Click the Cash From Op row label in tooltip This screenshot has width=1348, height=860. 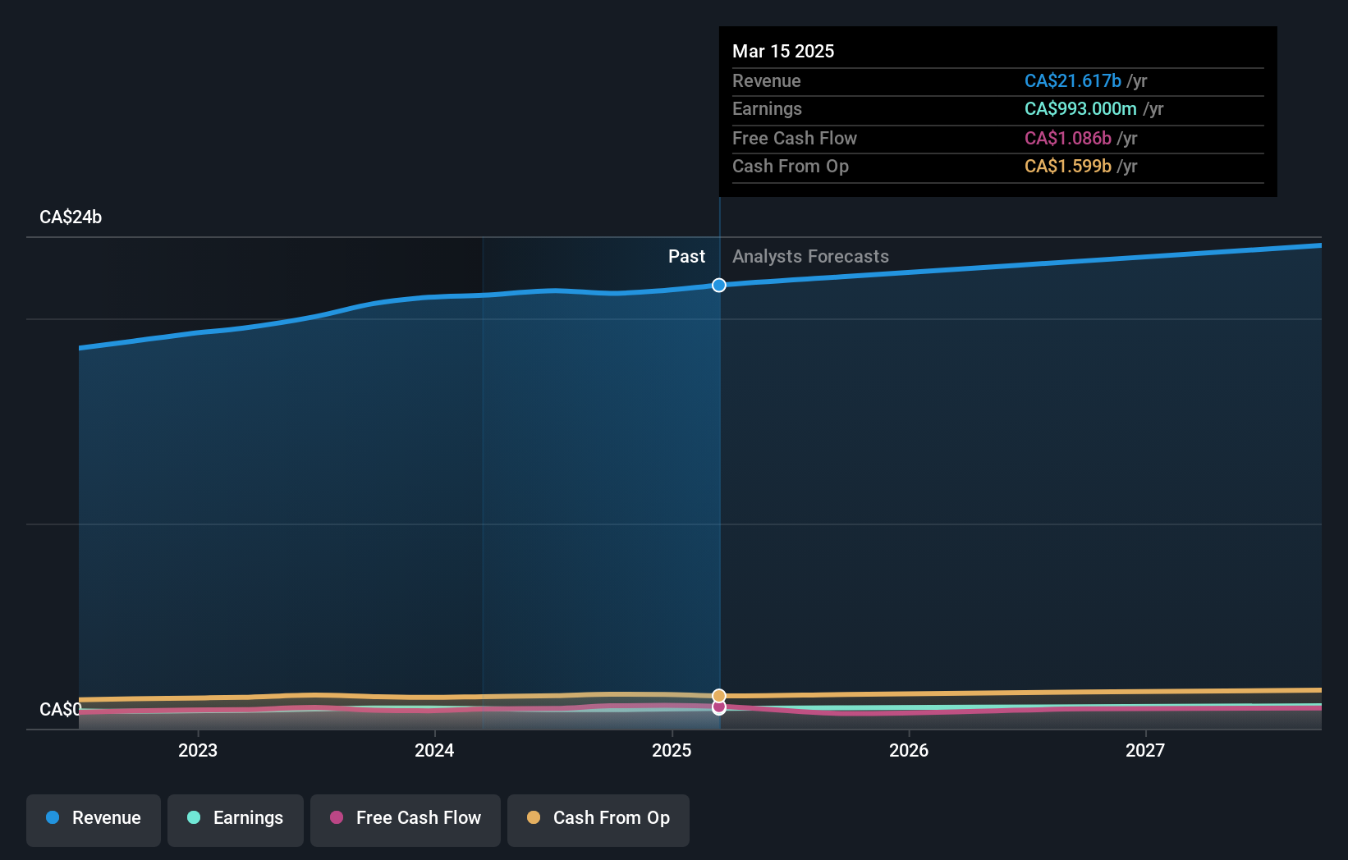point(791,166)
